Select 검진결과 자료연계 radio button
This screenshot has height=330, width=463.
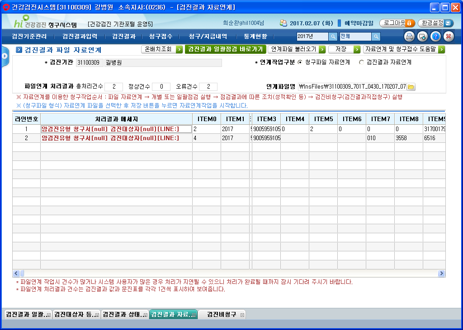(x=361, y=62)
